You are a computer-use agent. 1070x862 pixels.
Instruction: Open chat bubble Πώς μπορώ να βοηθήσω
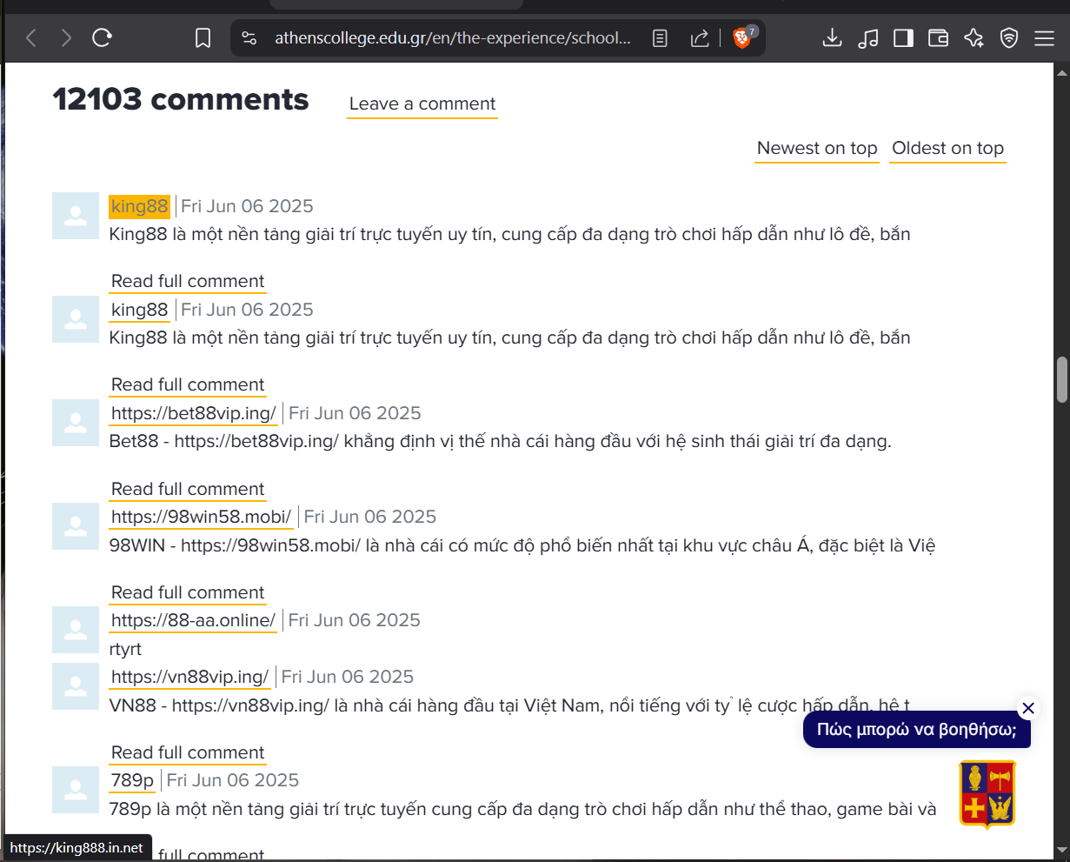point(917,730)
